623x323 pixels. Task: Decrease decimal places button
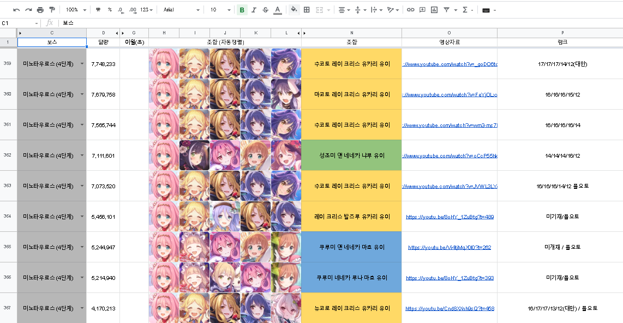[121, 10]
